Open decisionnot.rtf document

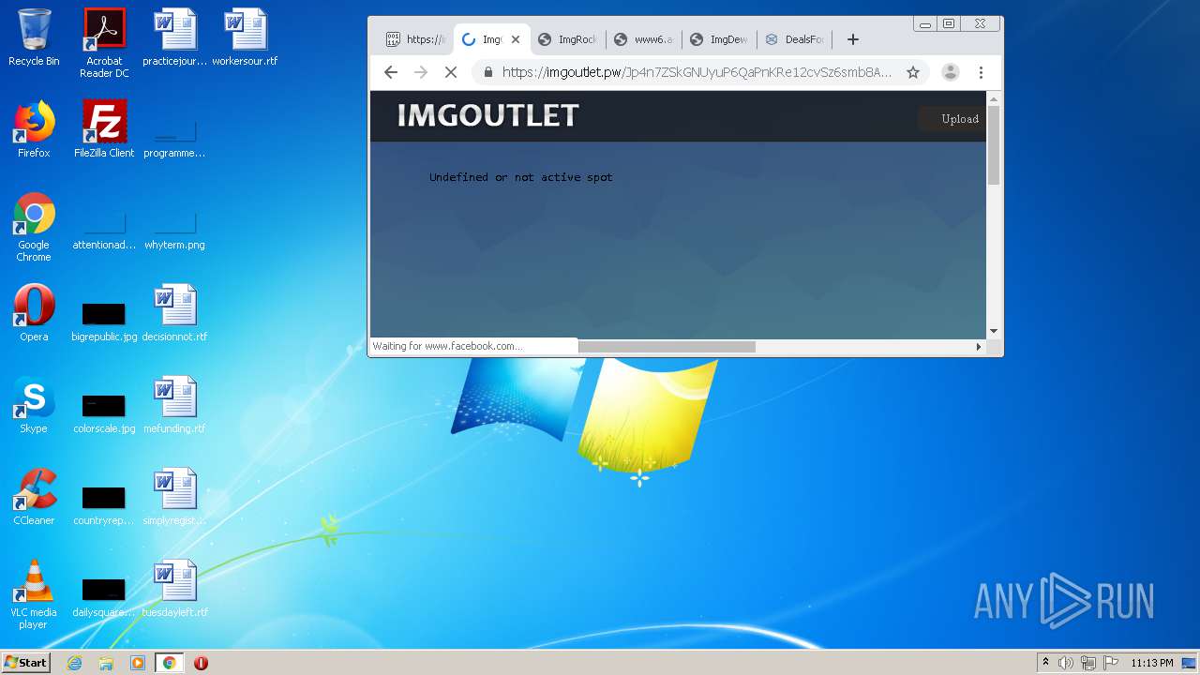pyautogui.click(x=174, y=313)
